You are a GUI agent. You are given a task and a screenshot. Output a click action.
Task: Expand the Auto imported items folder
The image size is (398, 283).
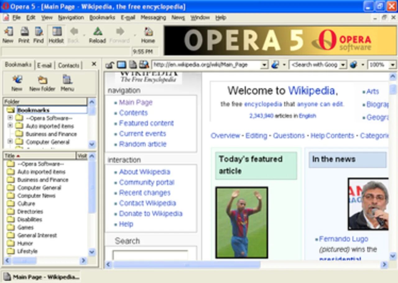(x=10, y=126)
